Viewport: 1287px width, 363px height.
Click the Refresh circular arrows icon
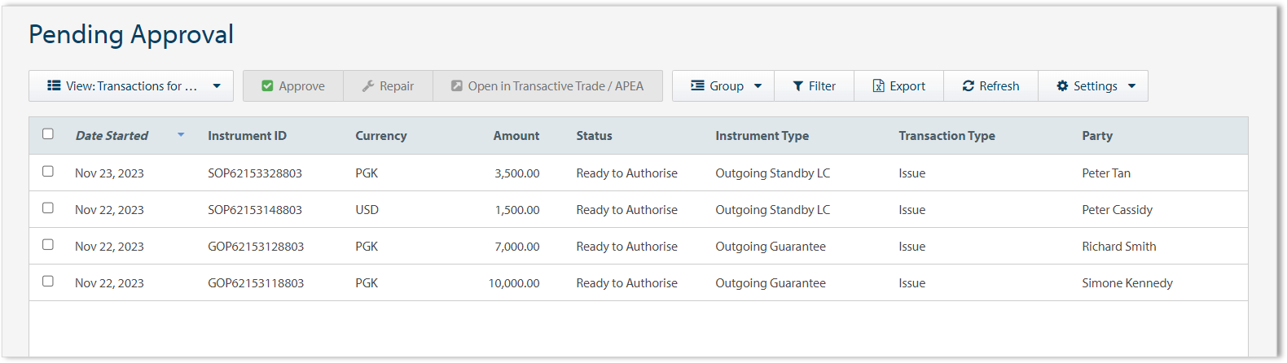point(968,86)
